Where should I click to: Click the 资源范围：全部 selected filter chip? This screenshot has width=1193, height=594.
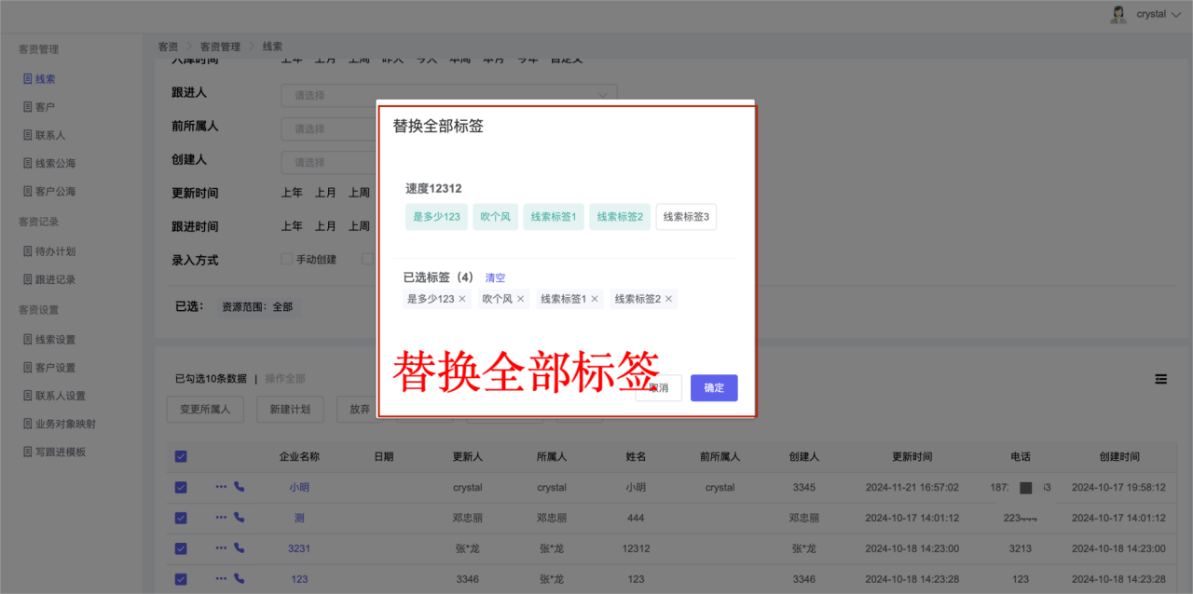(x=256, y=306)
